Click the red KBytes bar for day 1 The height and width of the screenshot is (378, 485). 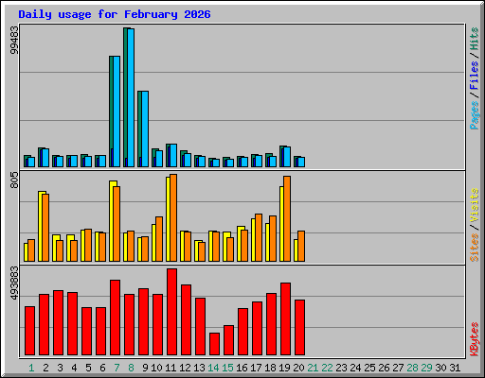pyautogui.click(x=29, y=331)
